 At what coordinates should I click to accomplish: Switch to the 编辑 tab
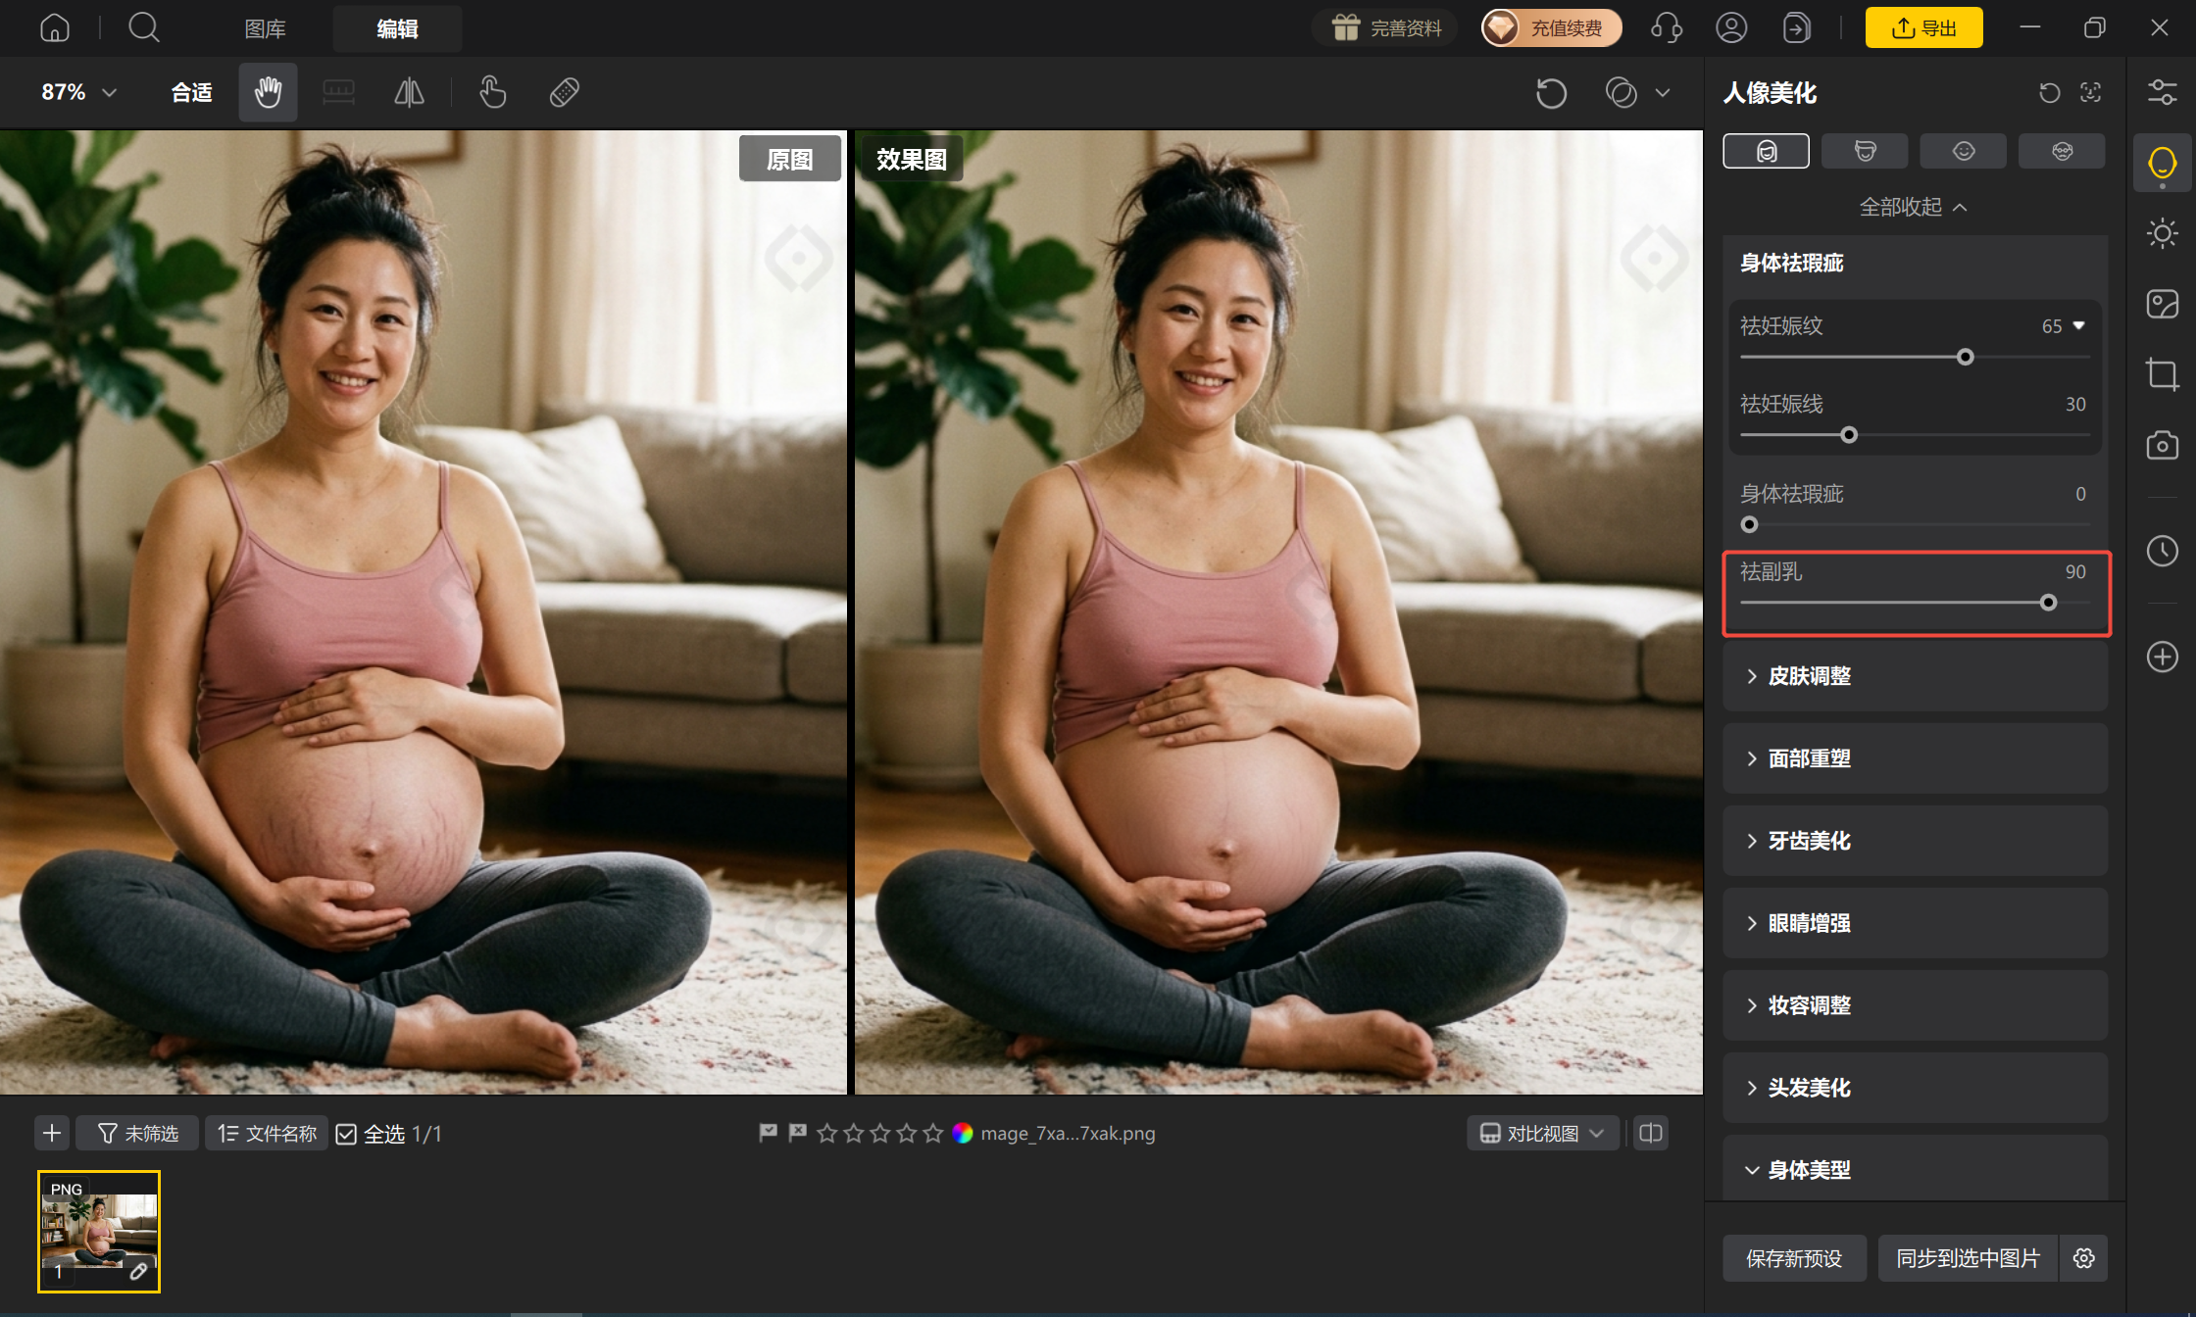[x=397, y=28]
